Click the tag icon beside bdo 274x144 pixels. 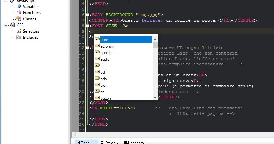coord(97,78)
